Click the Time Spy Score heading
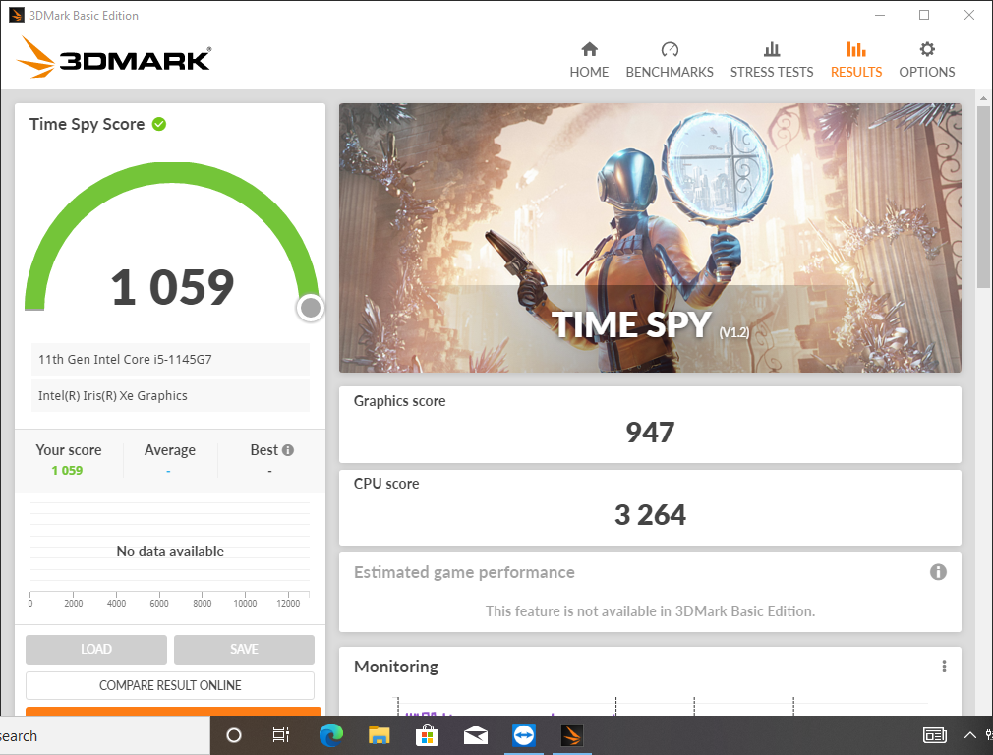Image resolution: width=993 pixels, height=755 pixels. click(87, 124)
